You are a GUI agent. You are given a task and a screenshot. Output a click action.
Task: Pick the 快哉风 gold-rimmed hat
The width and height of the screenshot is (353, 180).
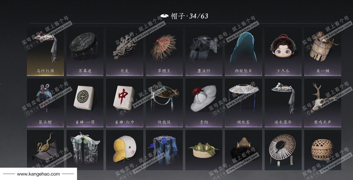(164, 103)
